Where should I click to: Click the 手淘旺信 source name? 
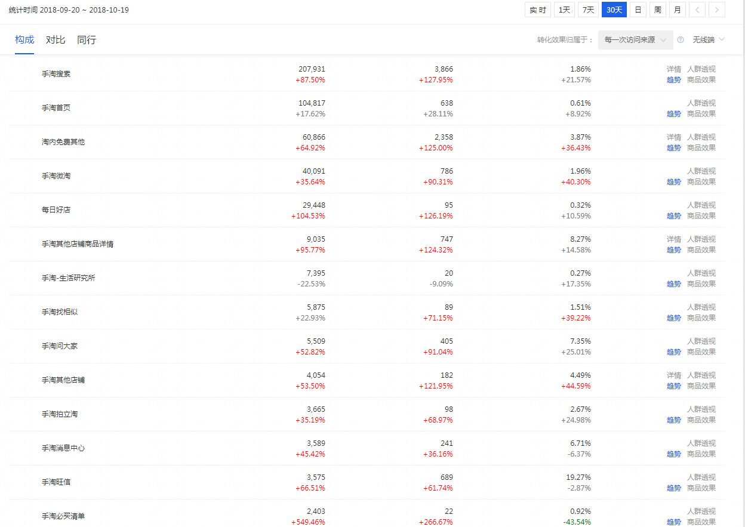pyautogui.click(x=56, y=482)
